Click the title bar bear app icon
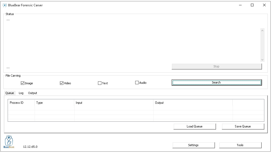This screenshot has height=153, width=272. pyautogui.click(x=5, y=5)
